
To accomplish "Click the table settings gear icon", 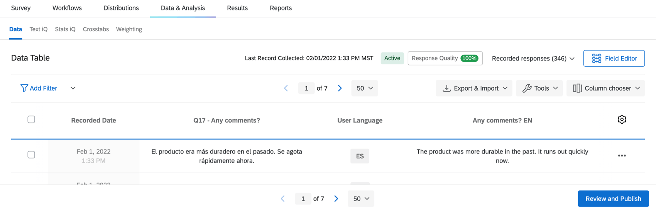I will tap(622, 119).
